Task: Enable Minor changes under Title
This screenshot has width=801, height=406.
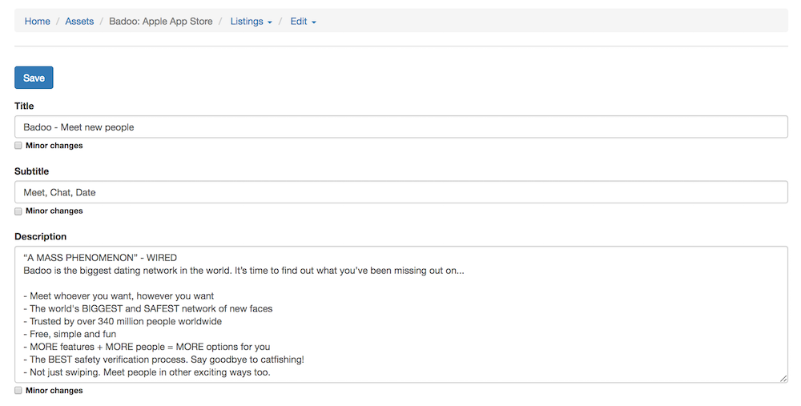Action: [x=18, y=146]
